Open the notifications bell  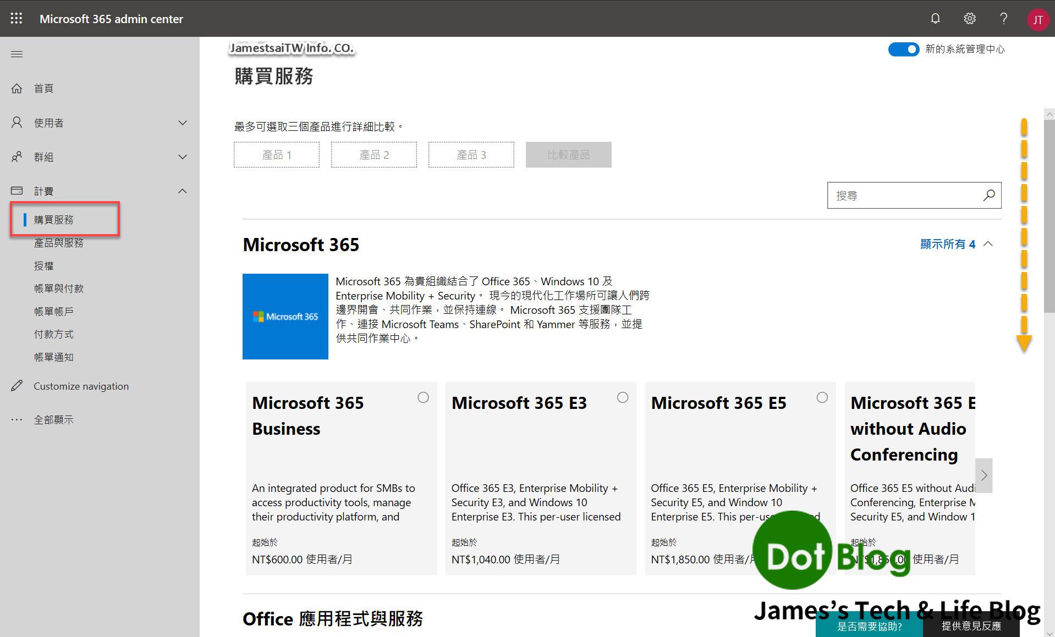click(x=935, y=19)
